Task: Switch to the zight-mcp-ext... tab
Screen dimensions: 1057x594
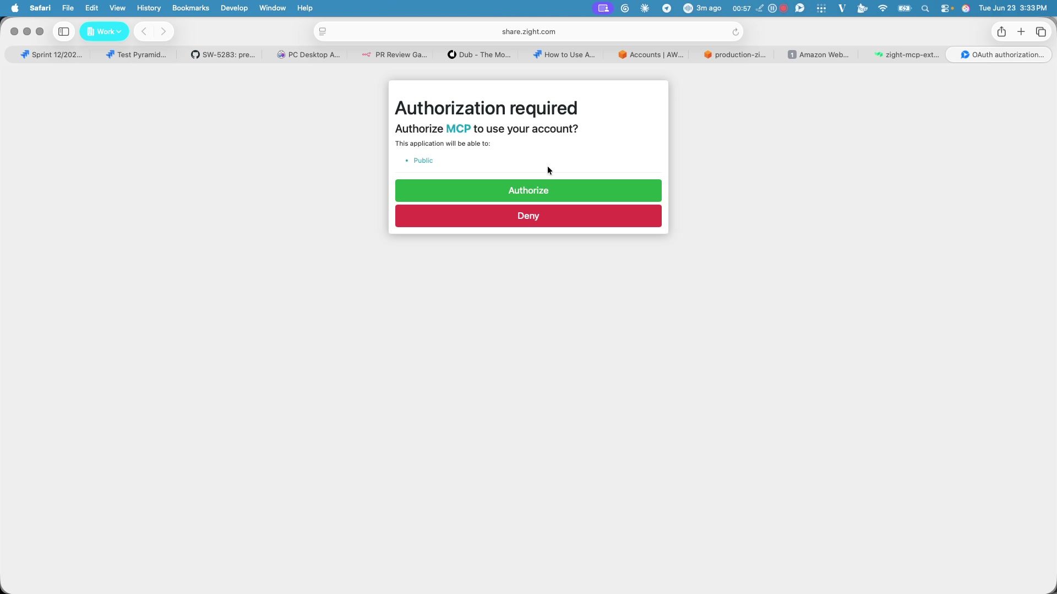Action: [906, 54]
